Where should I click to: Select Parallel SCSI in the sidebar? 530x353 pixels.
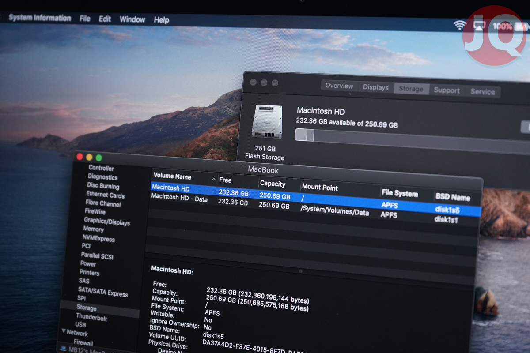97,255
